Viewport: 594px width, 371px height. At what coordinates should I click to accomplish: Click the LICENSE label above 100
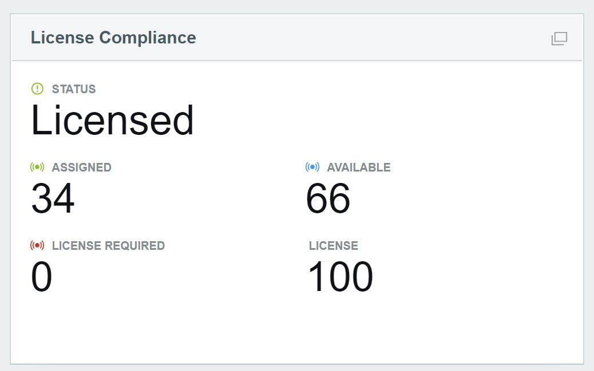click(334, 245)
